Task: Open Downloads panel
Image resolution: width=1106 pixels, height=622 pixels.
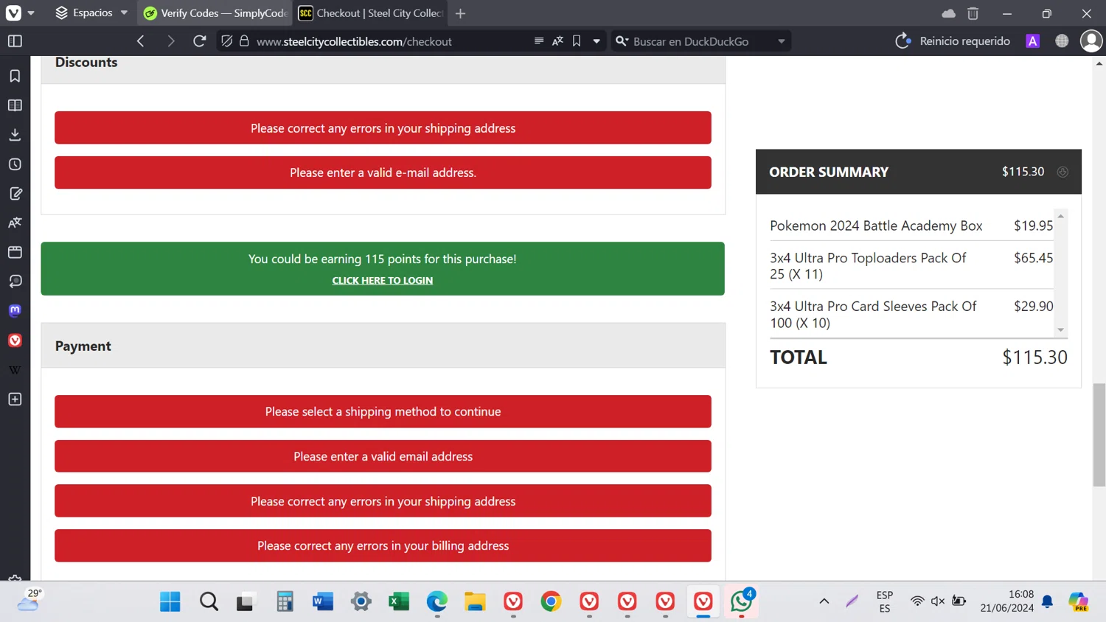Action: coord(15,135)
